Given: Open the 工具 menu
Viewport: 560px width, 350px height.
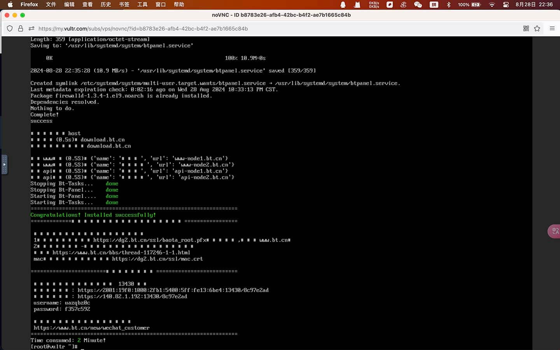Looking at the screenshot, I should tap(142, 5).
